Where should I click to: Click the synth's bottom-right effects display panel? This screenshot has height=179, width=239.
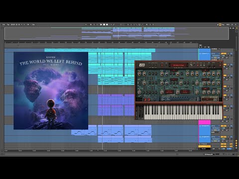(209, 99)
